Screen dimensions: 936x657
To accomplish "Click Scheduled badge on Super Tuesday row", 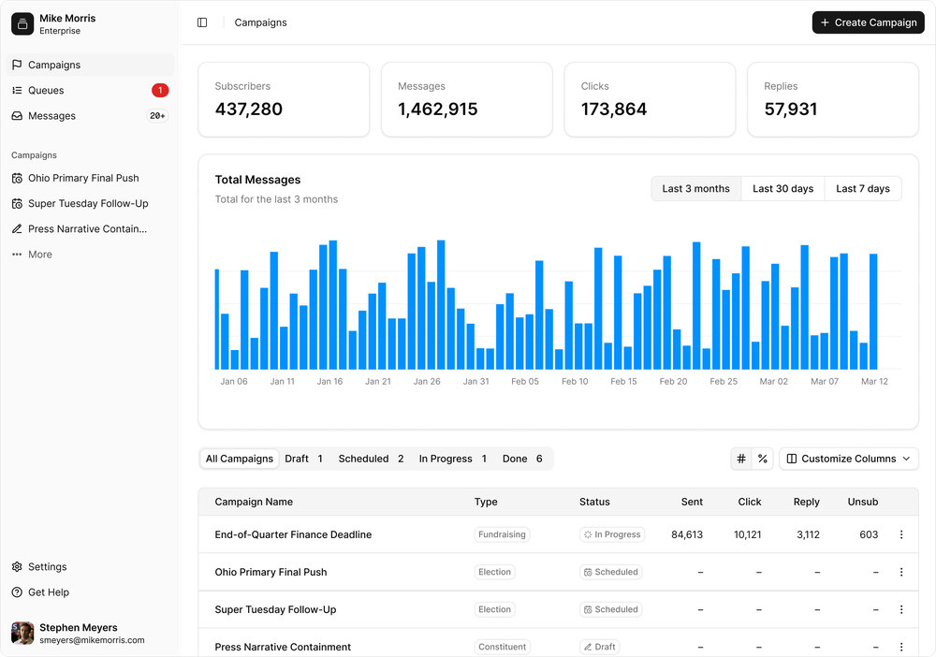I will 610,610.
